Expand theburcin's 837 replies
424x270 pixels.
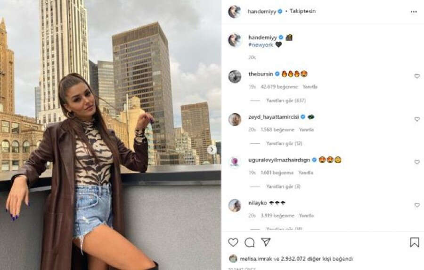pyautogui.click(x=286, y=100)
